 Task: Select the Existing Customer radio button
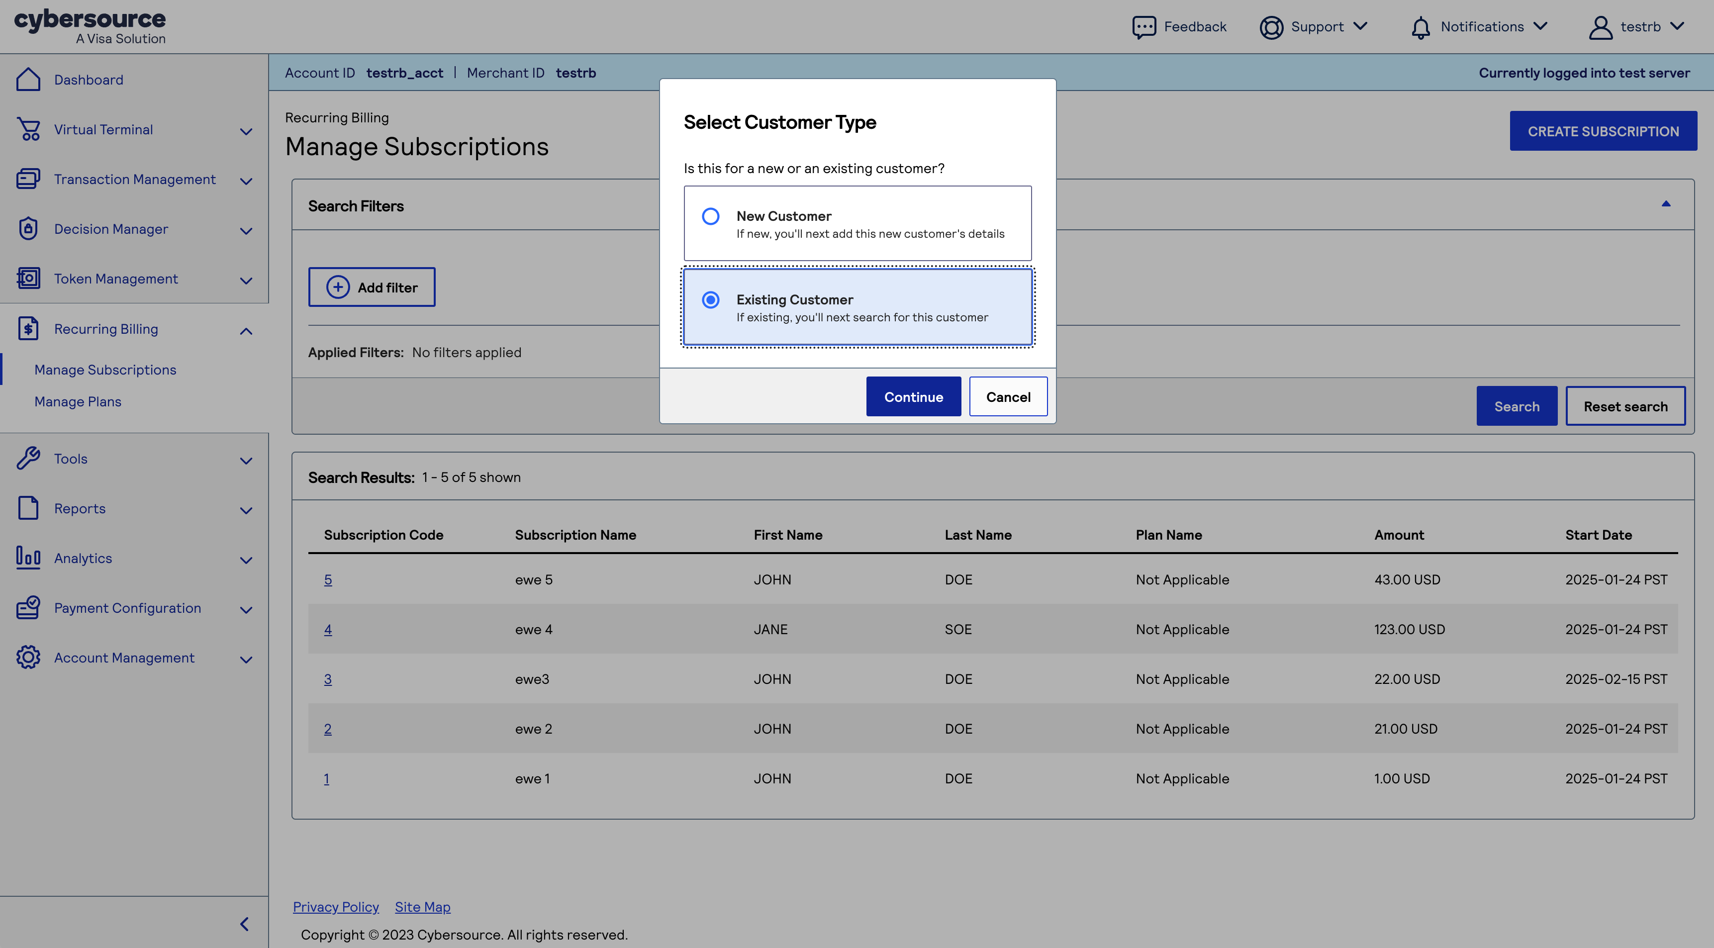click(x=711, y=300)
